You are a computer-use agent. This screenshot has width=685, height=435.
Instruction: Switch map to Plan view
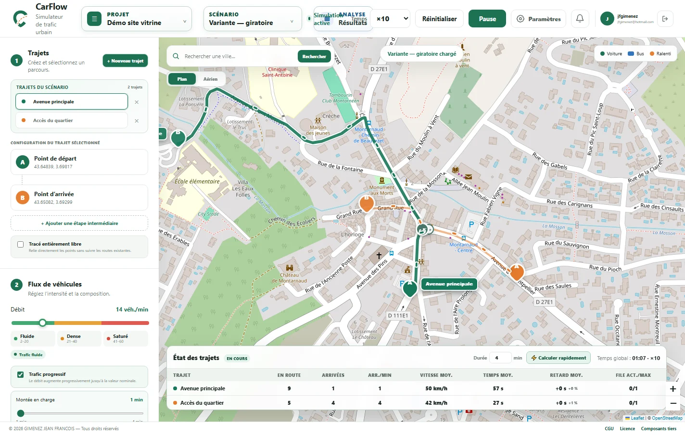click(x=182, y=79)
